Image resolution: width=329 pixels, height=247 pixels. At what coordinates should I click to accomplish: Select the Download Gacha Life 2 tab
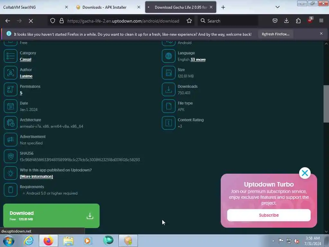(x=181, y=7)
